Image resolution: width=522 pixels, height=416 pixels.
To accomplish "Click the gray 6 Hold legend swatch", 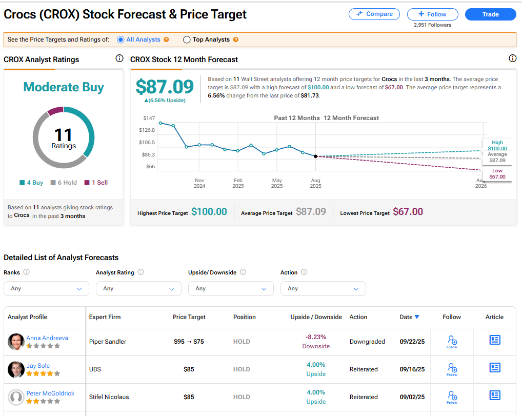I will point(53,183).
